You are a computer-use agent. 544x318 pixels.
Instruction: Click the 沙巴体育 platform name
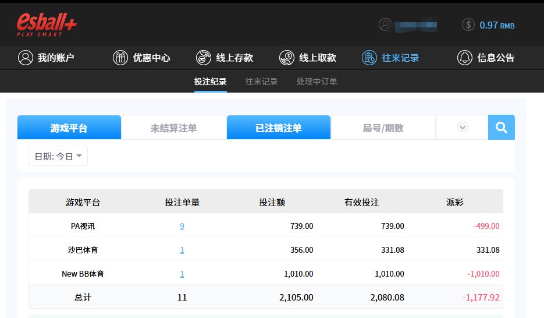point(83,250)
